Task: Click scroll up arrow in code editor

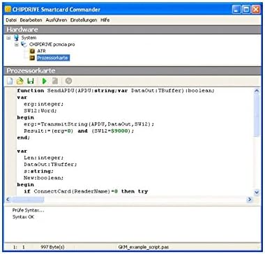Action: pos(257,91)
